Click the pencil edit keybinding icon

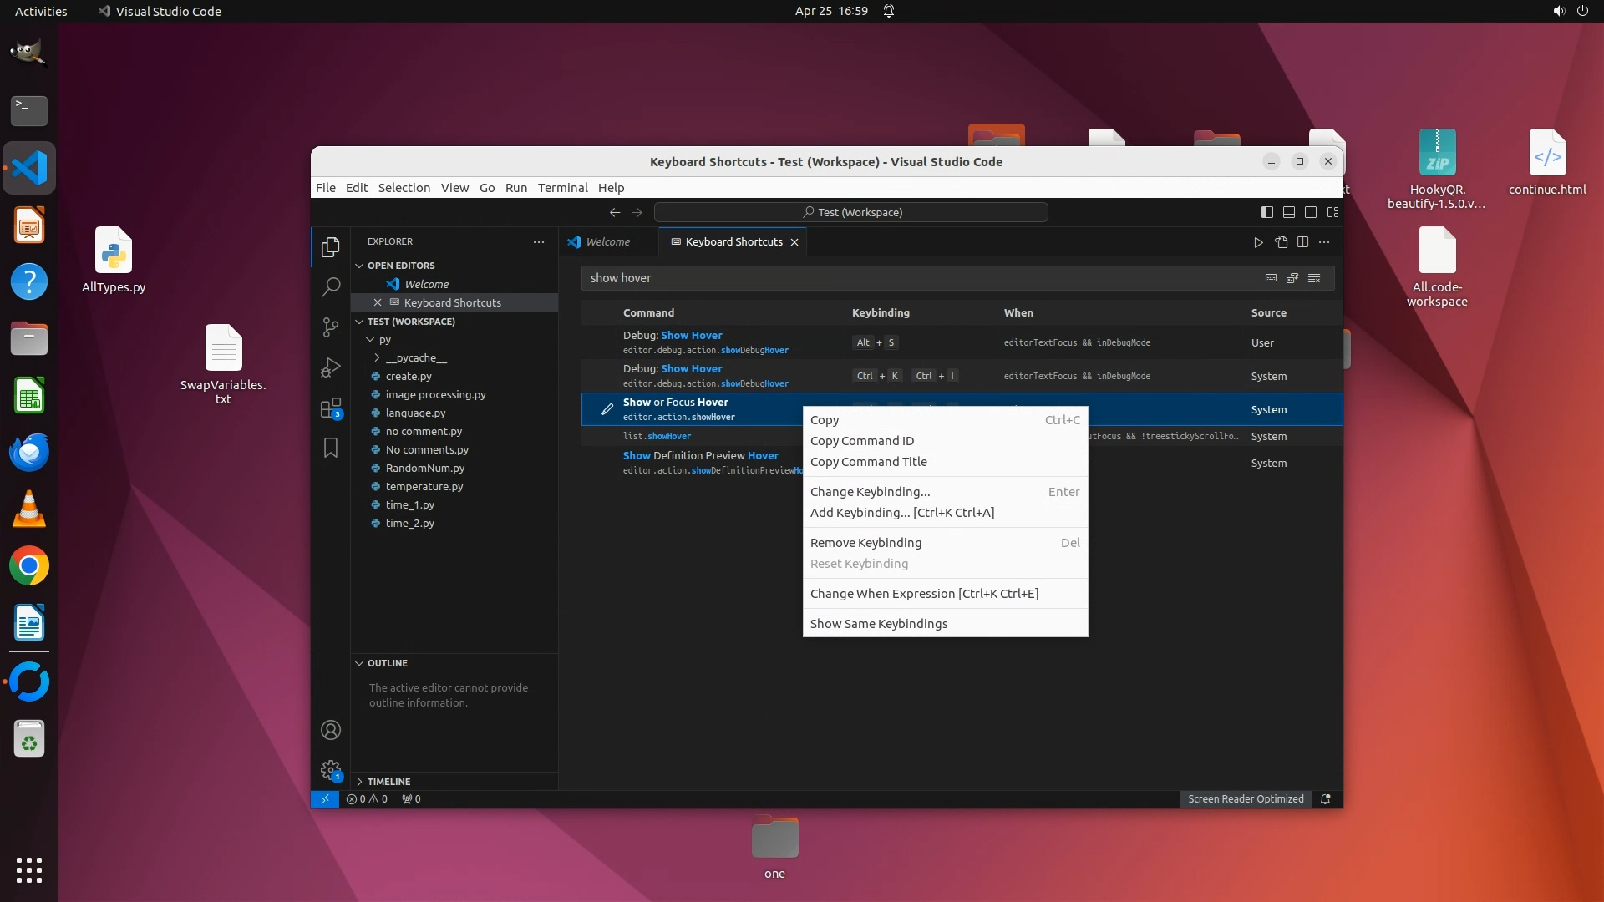pyautogui.click(x=607, y=409)
